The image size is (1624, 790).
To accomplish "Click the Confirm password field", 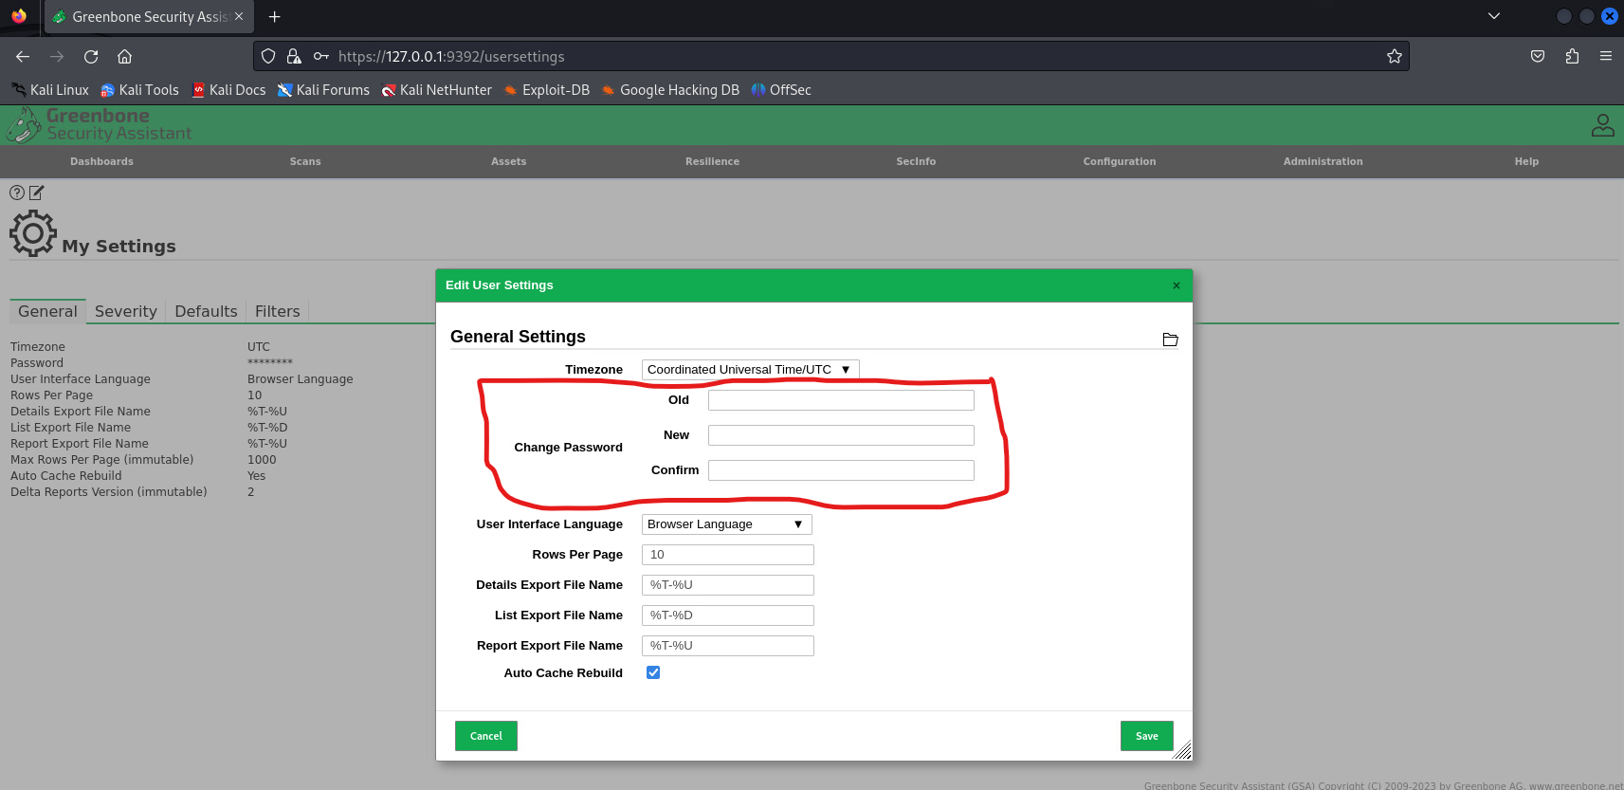I will pyautogui.click(x=841, y=470).
